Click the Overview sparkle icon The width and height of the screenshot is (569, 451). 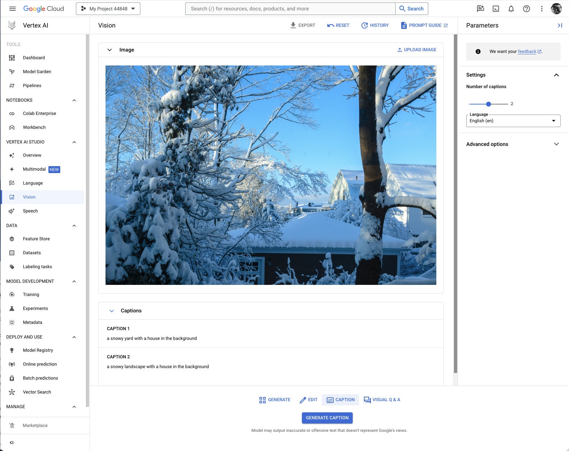click(x=12, y=155)
